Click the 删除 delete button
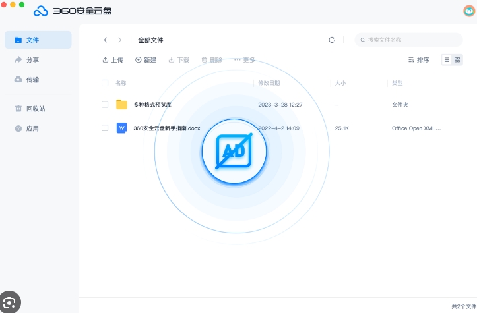The height and width of the screenshot is (313, 477). click(212, 60)
